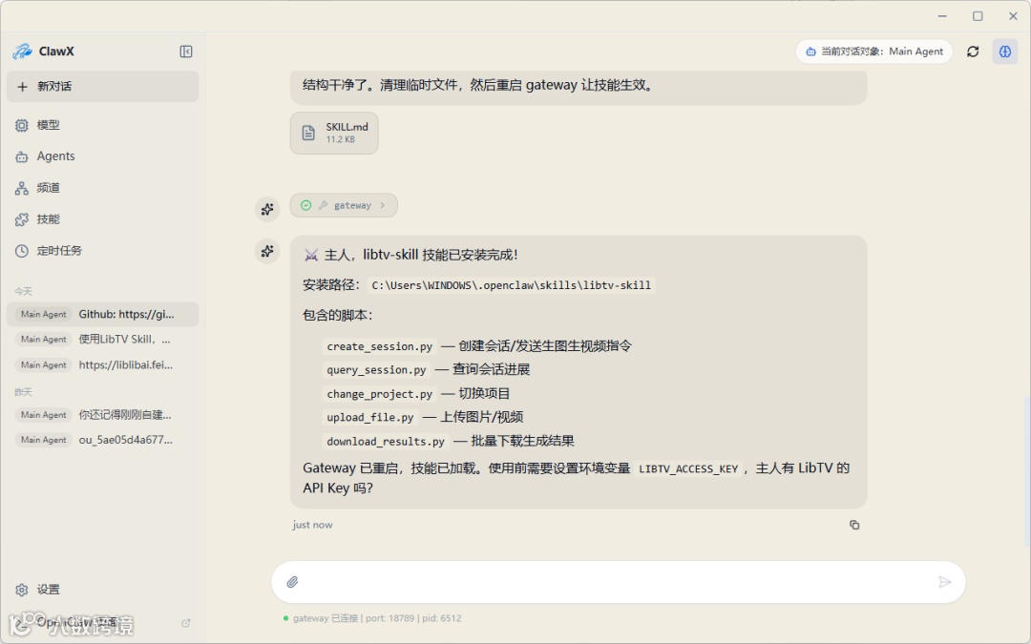Select the conversation 'ou_5ae05d4a677...'

tap(102, 440)
